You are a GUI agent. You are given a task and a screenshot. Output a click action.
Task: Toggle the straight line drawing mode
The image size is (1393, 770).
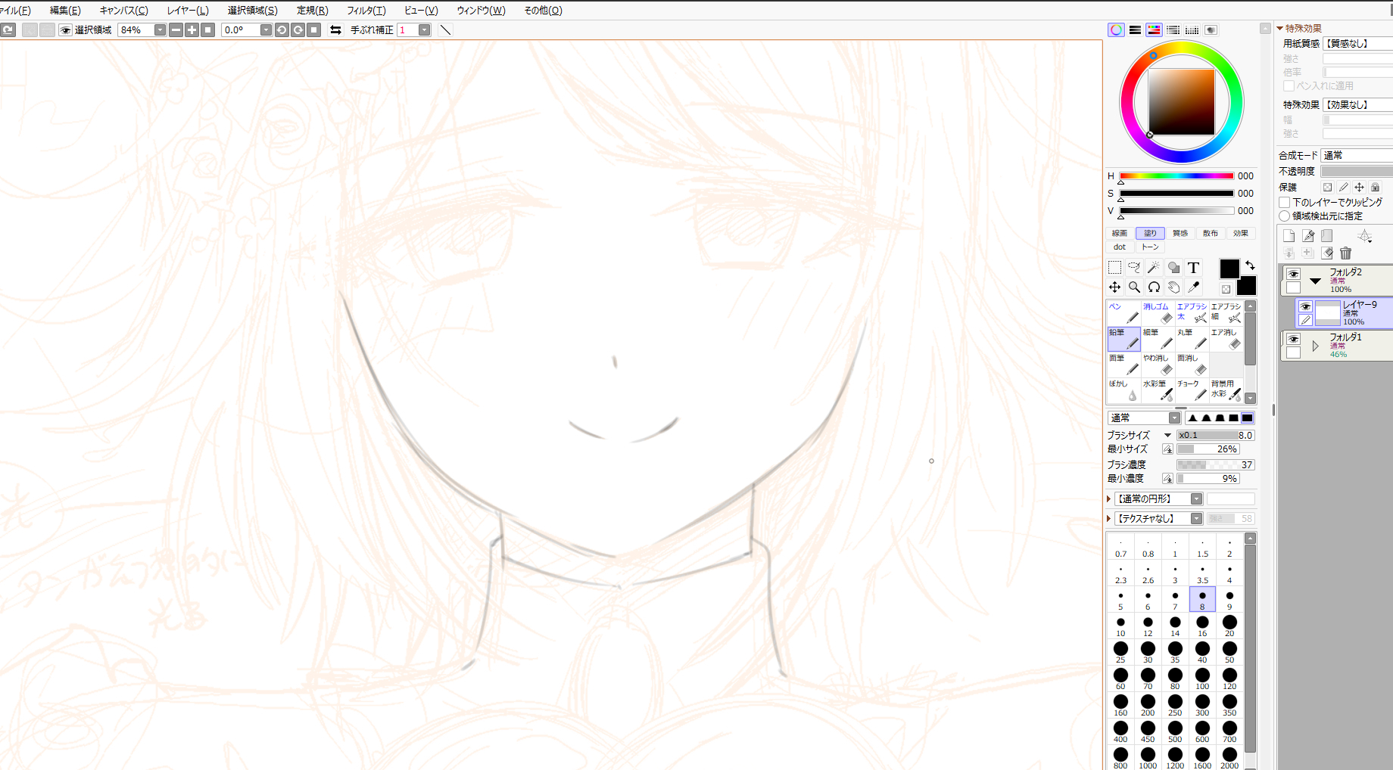click(x=445, y=30)
